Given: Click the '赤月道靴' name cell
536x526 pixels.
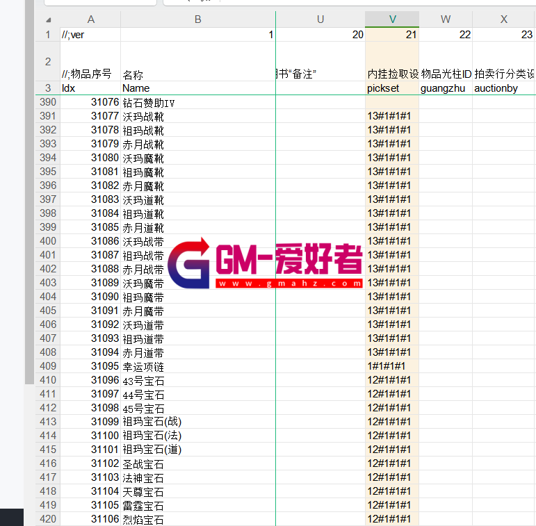Looking at the screenshot, I should [x=198, y=227].
